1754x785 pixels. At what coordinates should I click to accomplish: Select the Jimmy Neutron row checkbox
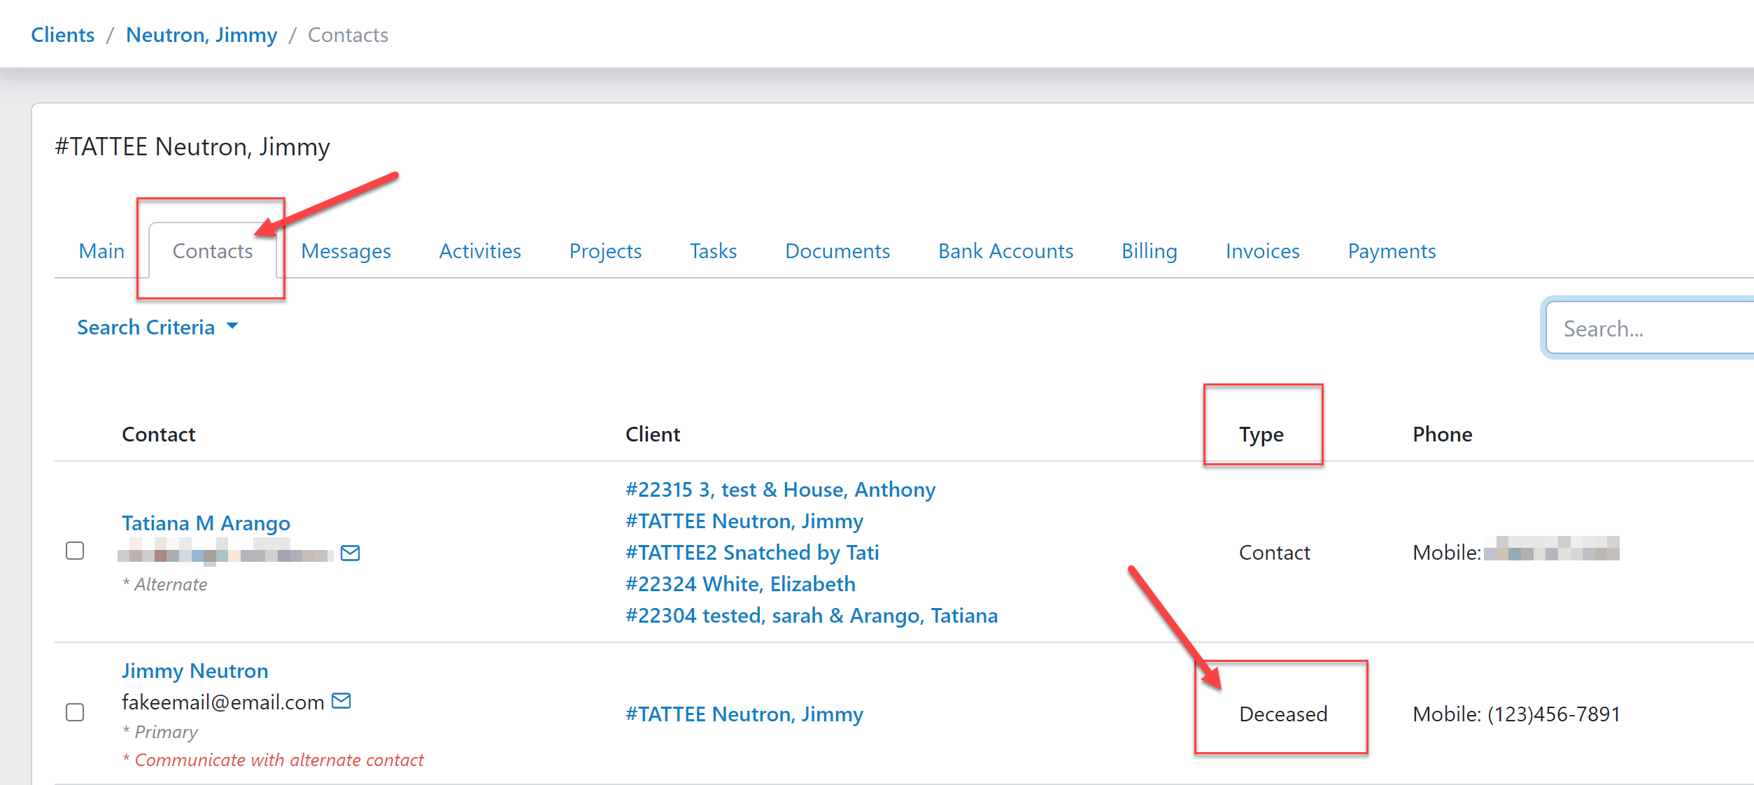click(75, 712)
